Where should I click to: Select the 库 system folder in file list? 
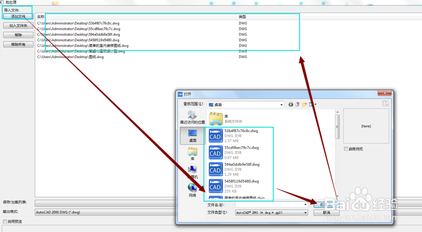click(x=226, y=119)
